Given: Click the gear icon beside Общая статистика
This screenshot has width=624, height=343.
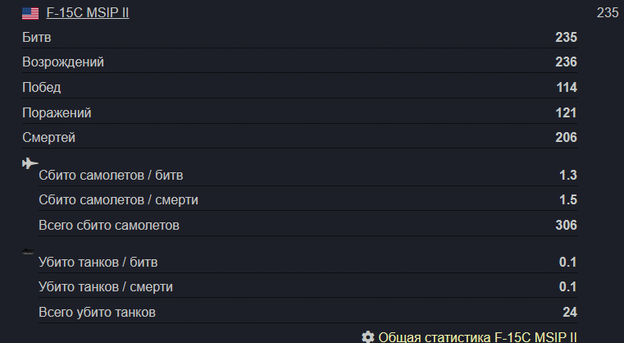Looking at the screenshot, I should (x=368, y=337).
